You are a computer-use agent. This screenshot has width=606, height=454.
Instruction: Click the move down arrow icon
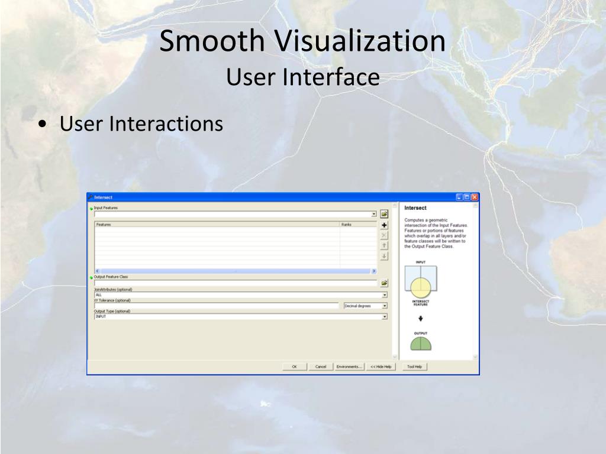[x=384, y=256]
